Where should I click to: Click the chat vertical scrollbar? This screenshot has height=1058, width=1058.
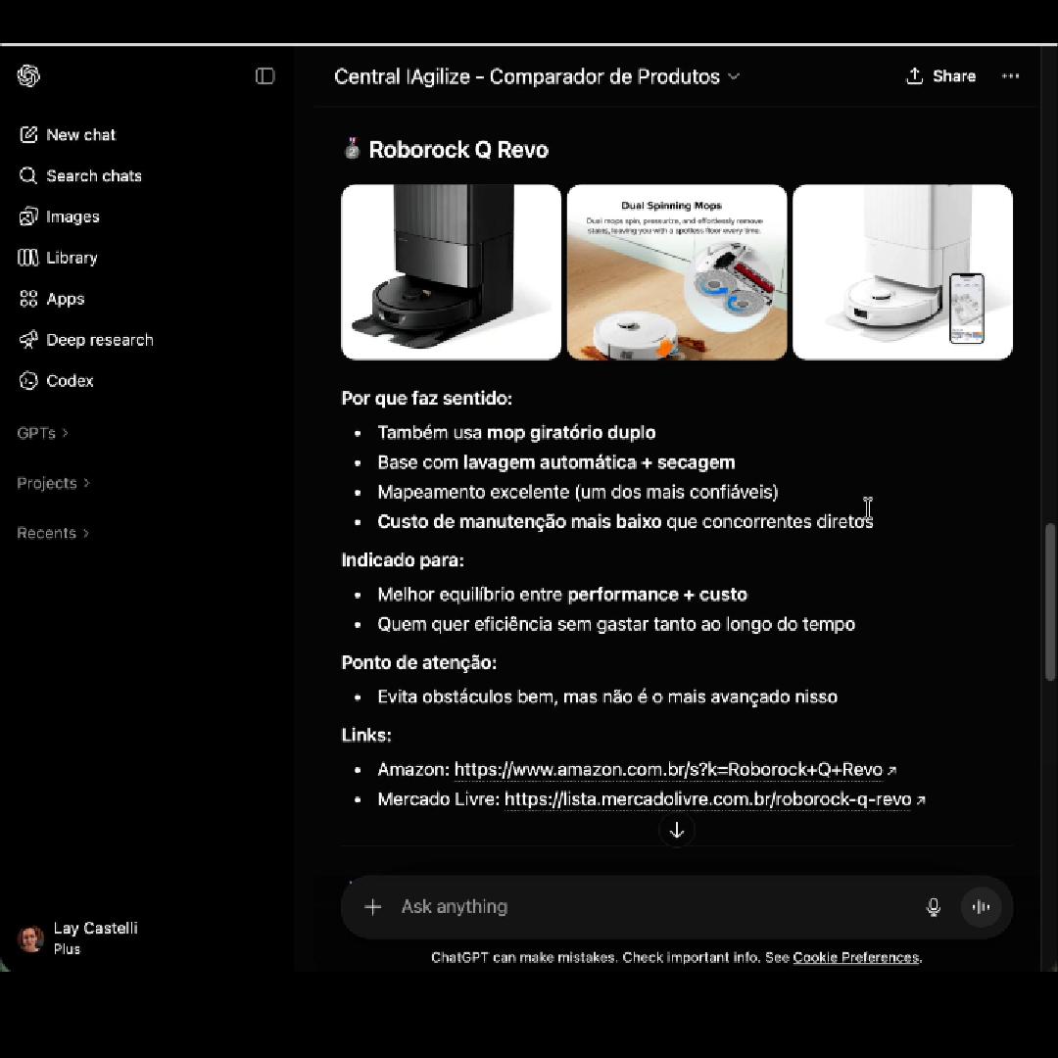click(x=1049, y=601)
